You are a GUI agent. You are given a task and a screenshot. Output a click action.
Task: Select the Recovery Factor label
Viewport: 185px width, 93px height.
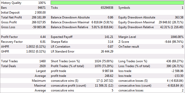pyautogui.click(x=12, y=42)
